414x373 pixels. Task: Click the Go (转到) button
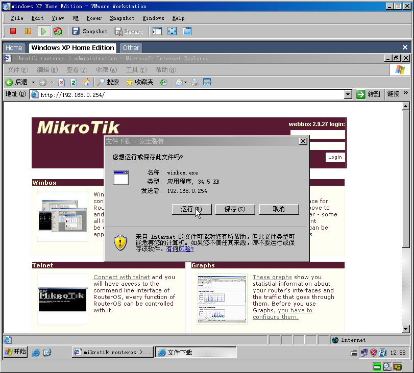tap(368, 94)
